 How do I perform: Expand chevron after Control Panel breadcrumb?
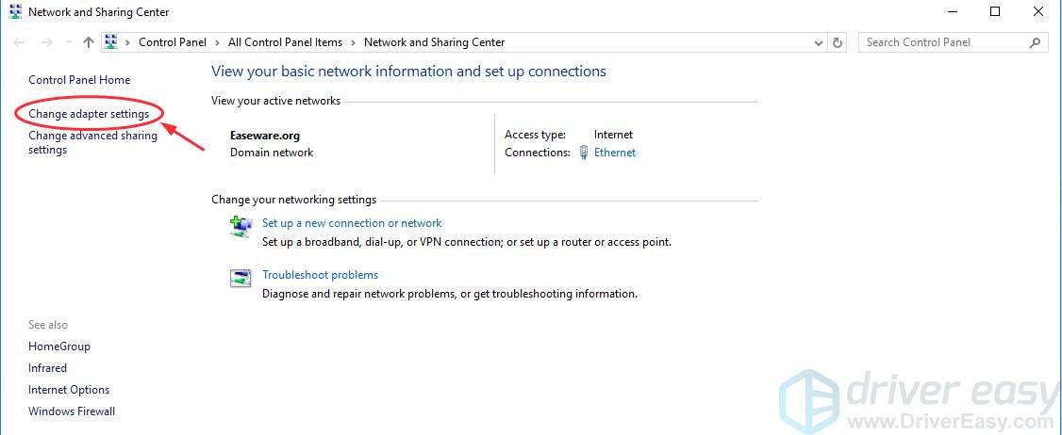pos(219,42)
